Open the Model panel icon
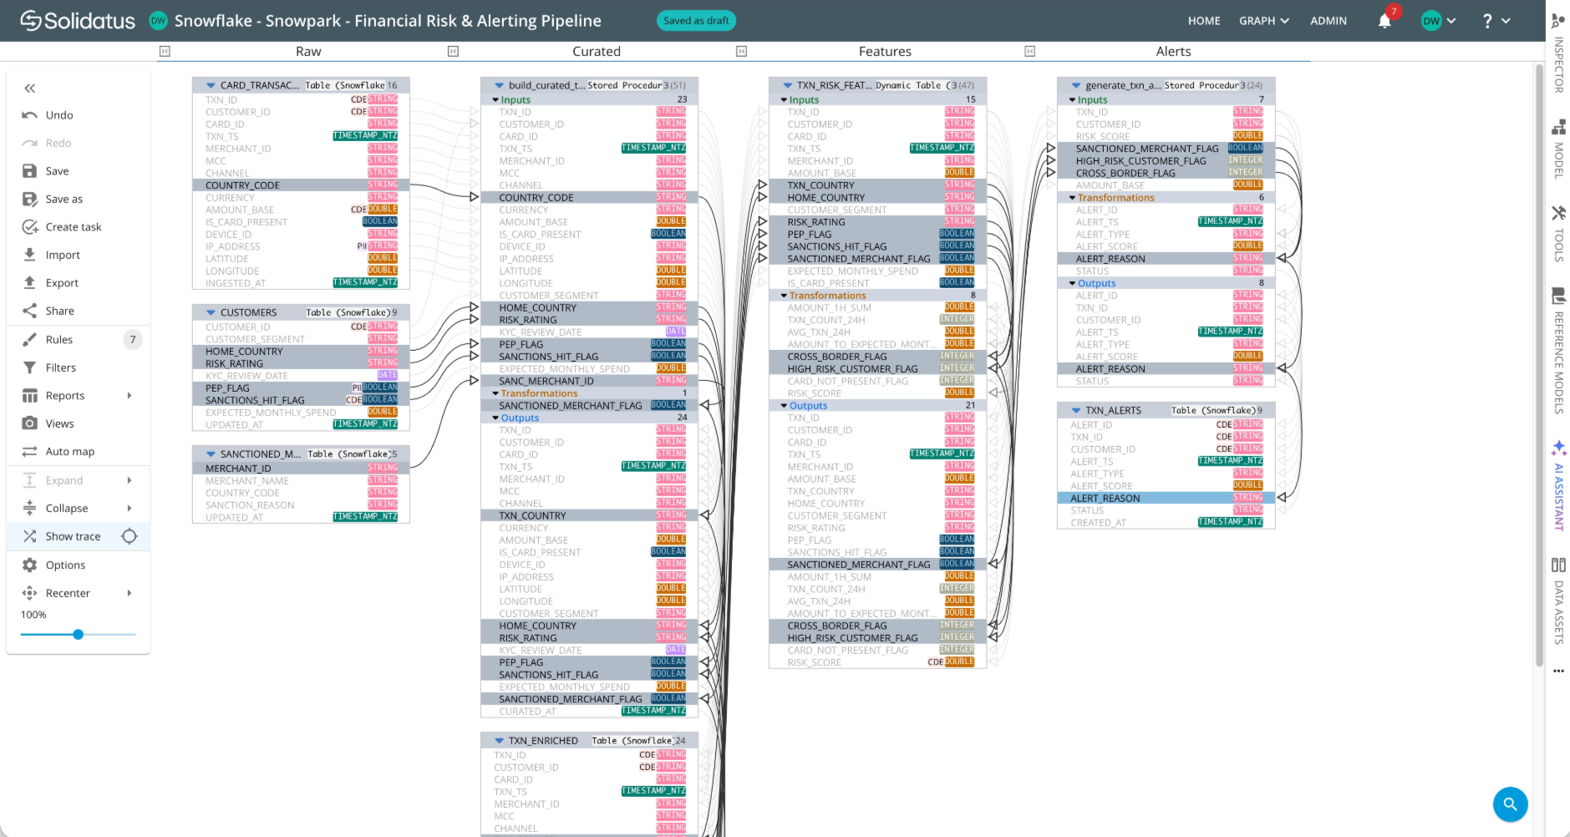The image size is (1570, 837). click(1558, 128)
